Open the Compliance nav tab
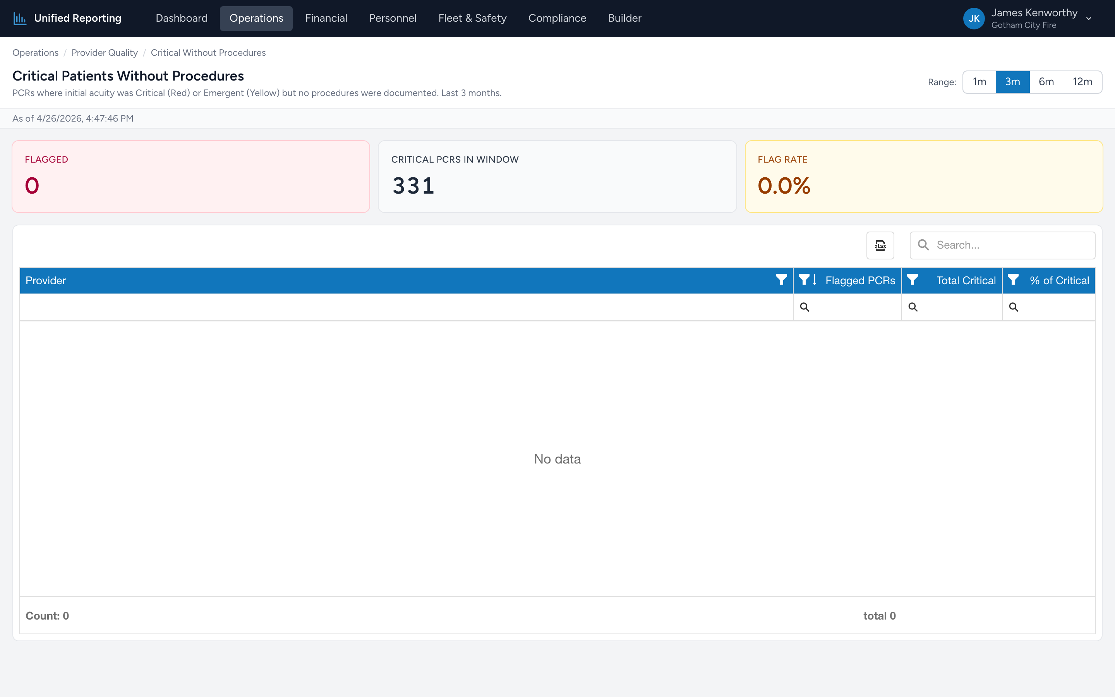The image size is (1115, 697). 557,19
